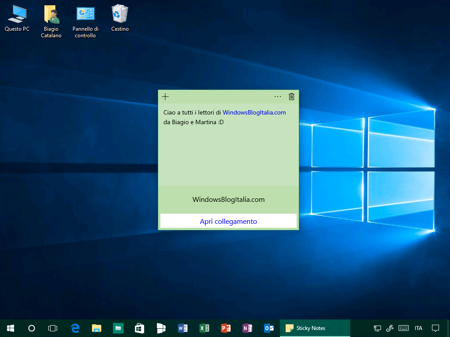Follow the blue WindowsBlogItalia.com link in note text
Image resolution: width=450 pixels, height=337 pixels.
pyautogui.click(x=254, y=112)
